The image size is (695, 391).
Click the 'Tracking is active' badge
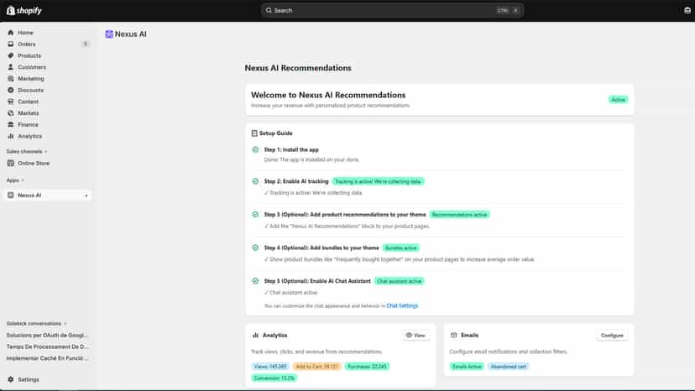(378, 181)
